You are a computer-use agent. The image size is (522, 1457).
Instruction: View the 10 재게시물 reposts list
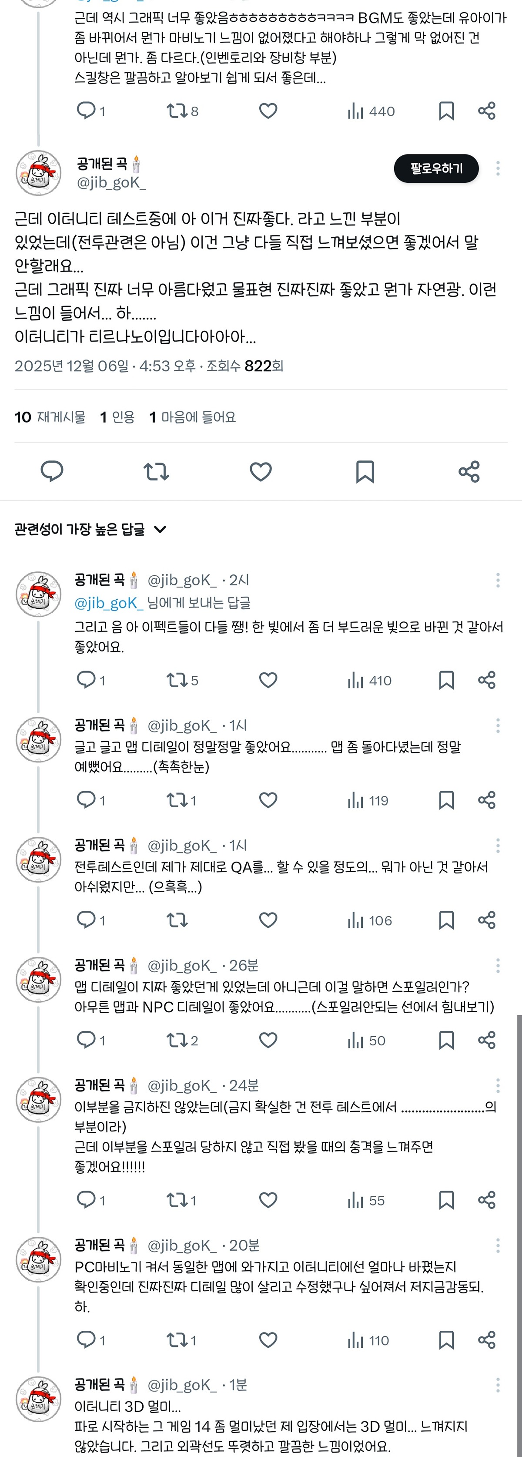click(x=50, y=417)
